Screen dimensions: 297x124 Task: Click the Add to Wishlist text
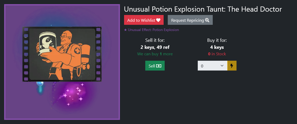[x=141, y=20]
